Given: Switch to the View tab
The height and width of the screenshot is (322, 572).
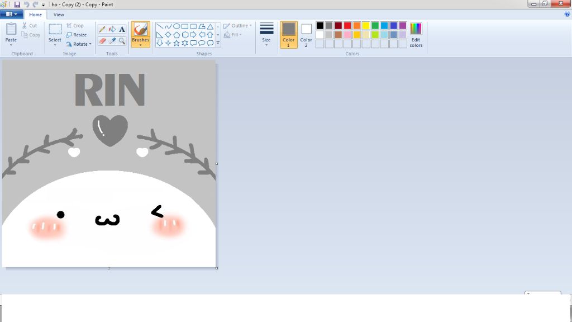Looking at the screenshot, I should click(x=59, y=15).
